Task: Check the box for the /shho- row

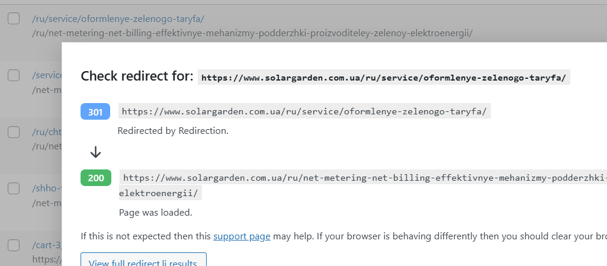Action: (14, 188)
